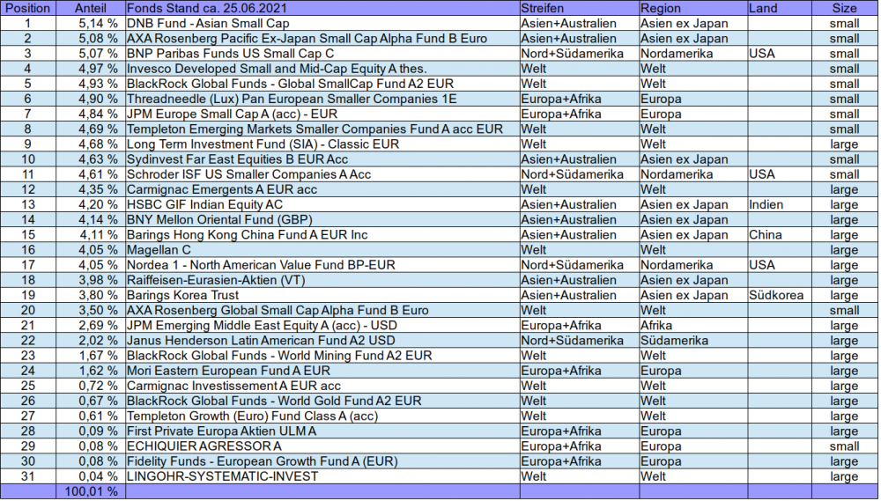Select the 'Indien' country cell

pyautogui.click(x=780, y=204)
